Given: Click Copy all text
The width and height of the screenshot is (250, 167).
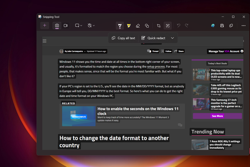Looking at the screenshot, I should click(x=123, y=38).
